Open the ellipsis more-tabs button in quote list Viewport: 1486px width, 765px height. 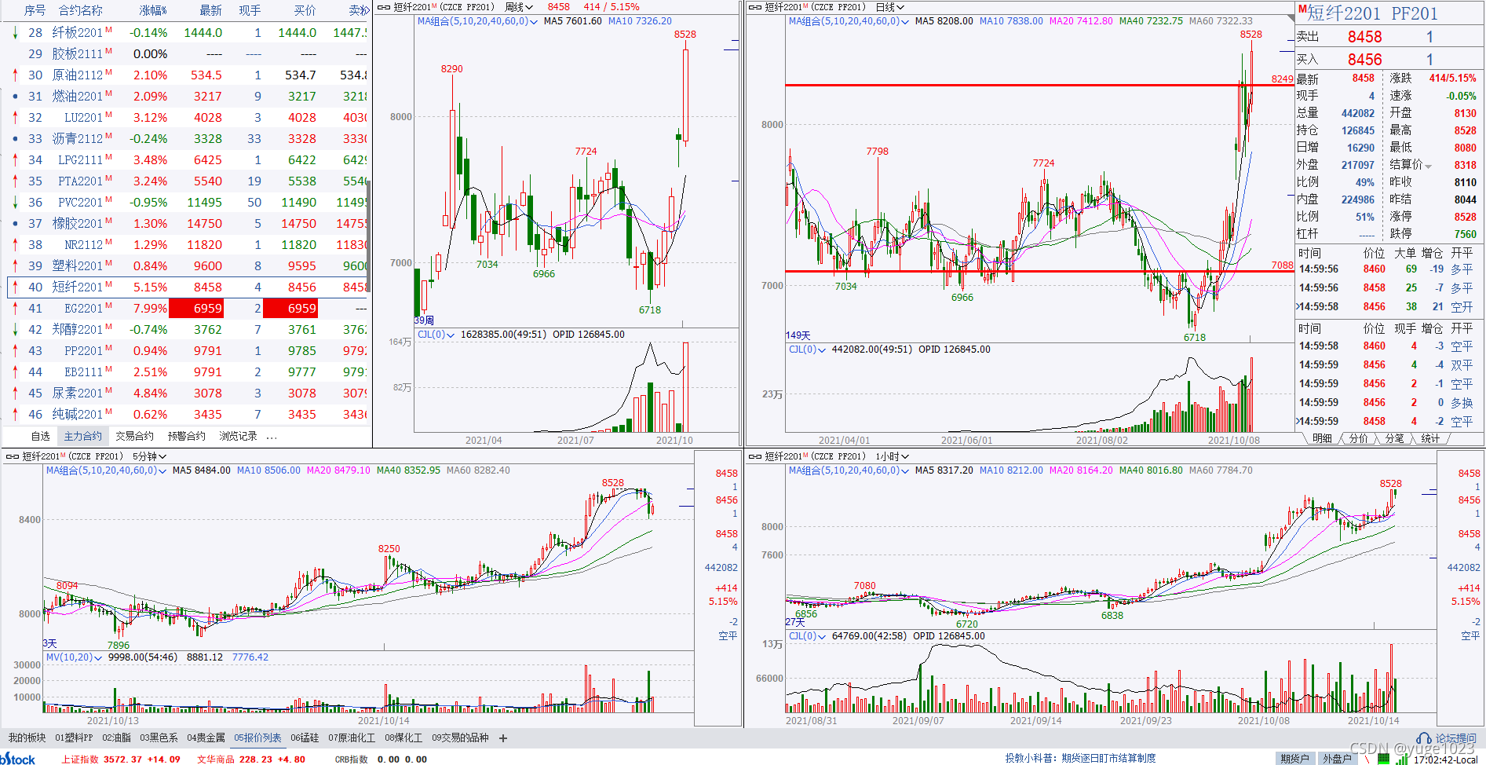click(272, 437)
